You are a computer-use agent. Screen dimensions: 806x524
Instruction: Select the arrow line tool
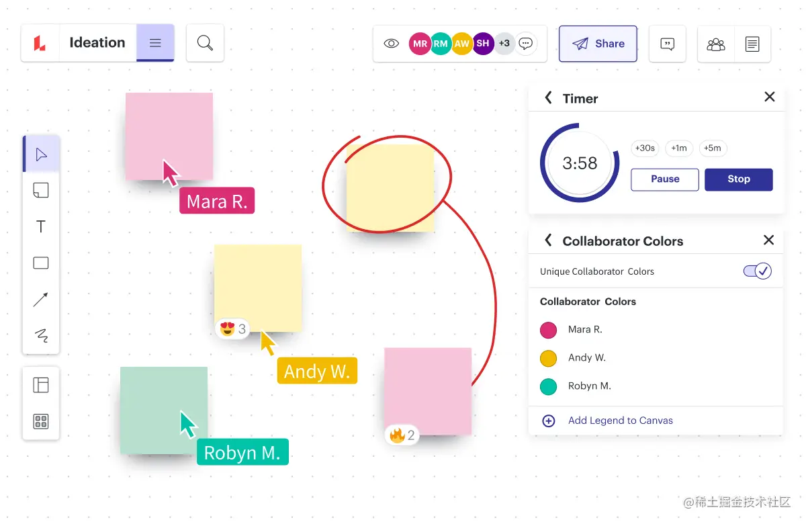click(41, 300)
